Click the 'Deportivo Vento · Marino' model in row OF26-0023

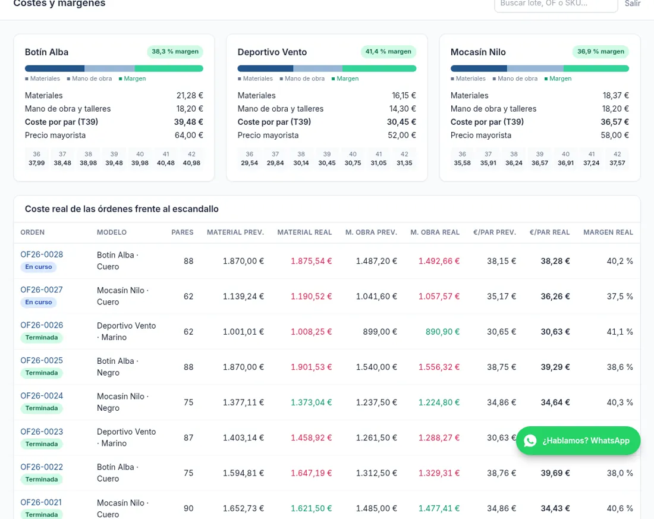(127, 438)
